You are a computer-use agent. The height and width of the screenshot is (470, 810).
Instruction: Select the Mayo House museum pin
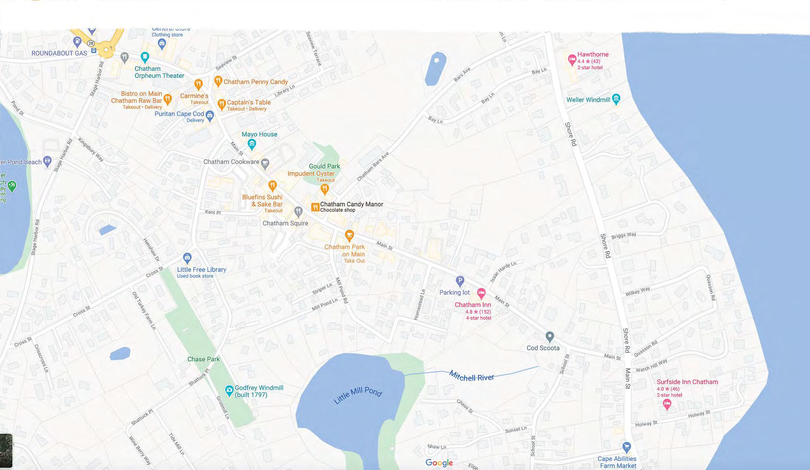(252, 144)
